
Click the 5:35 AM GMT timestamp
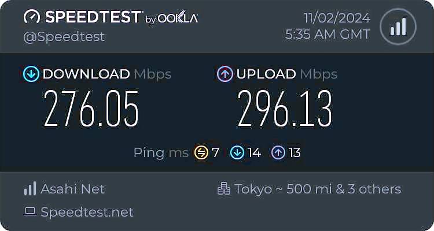[328, 35]
